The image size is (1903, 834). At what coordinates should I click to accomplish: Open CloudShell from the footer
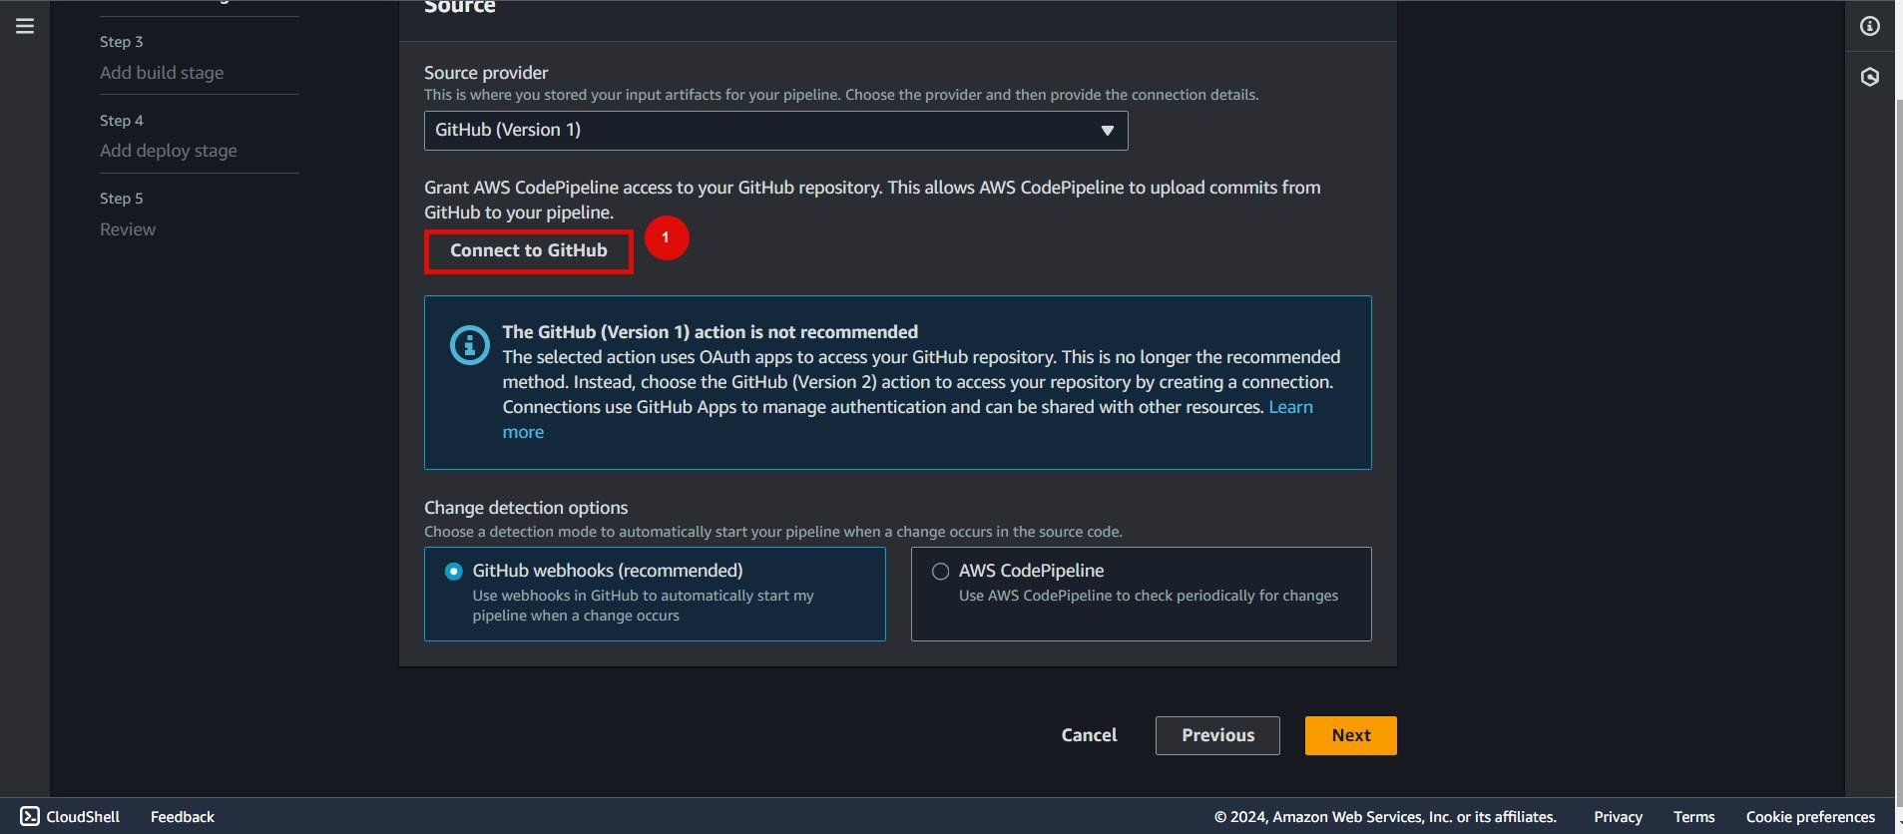pos(70,816)
